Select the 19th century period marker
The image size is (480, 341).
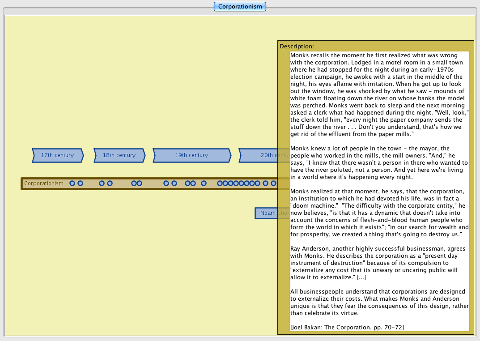191,155
